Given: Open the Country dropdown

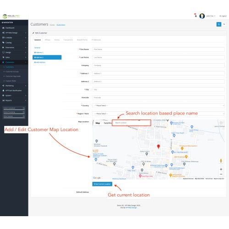Looking at the screenshot, I should tap(158, 106).
